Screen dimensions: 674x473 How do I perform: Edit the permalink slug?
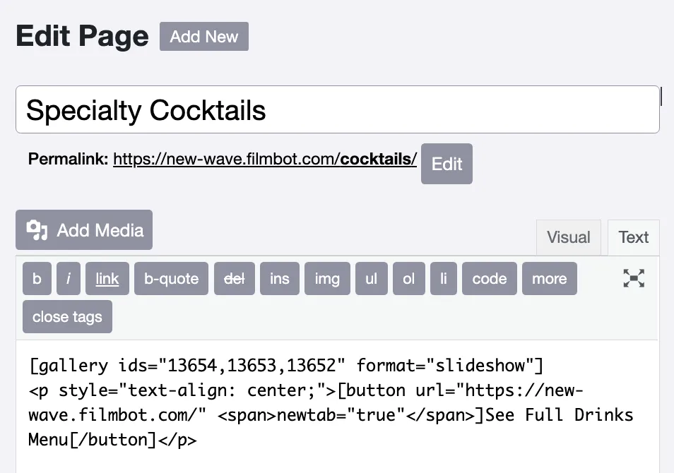pyautogui.click(x=447, y=164)
